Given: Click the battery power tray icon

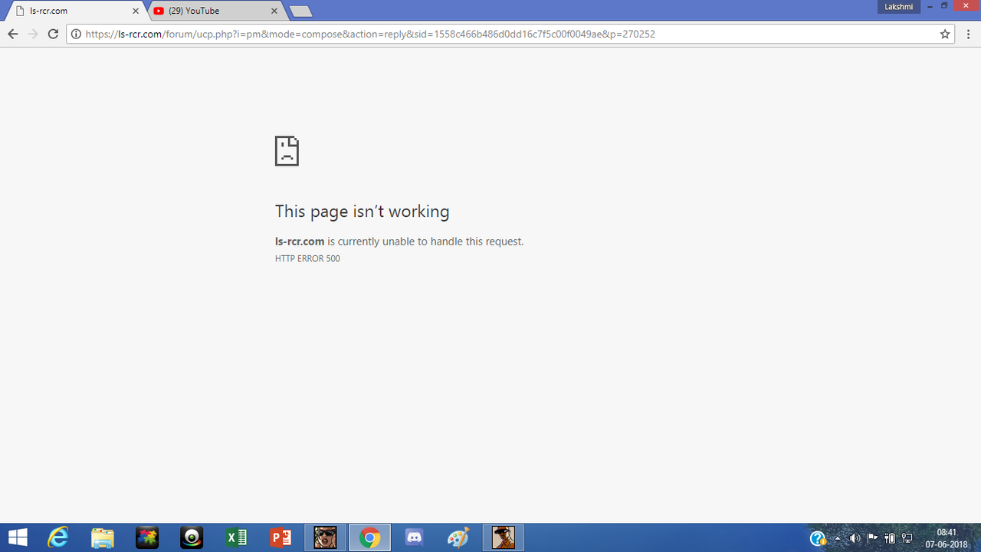Looking at the screenshot, I should (890, 538).
